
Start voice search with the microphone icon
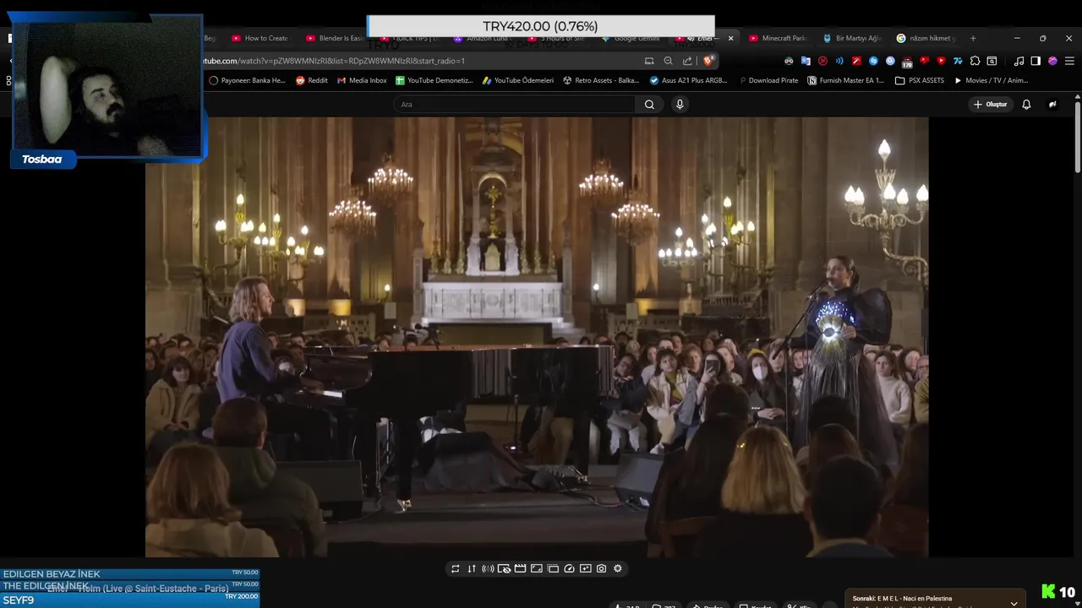[680, 104]
